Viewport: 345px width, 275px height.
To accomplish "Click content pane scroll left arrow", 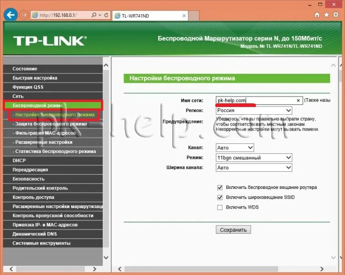I will tap(120, 269).
